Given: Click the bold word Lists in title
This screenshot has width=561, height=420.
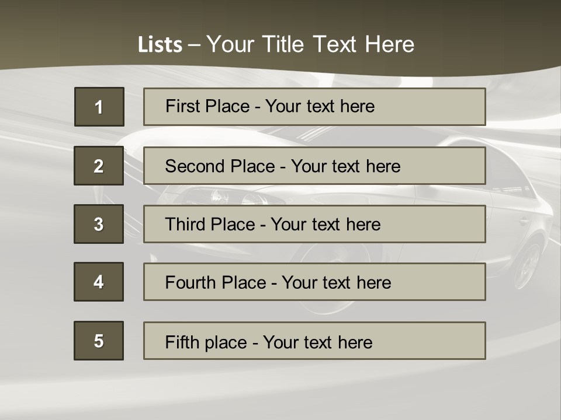Looking at the screenshot, I should click(160, 44).
